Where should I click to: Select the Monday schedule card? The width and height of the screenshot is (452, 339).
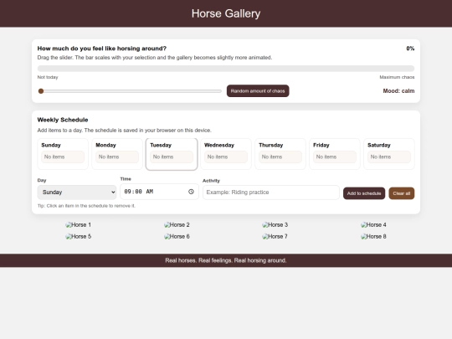pos(117,154)
